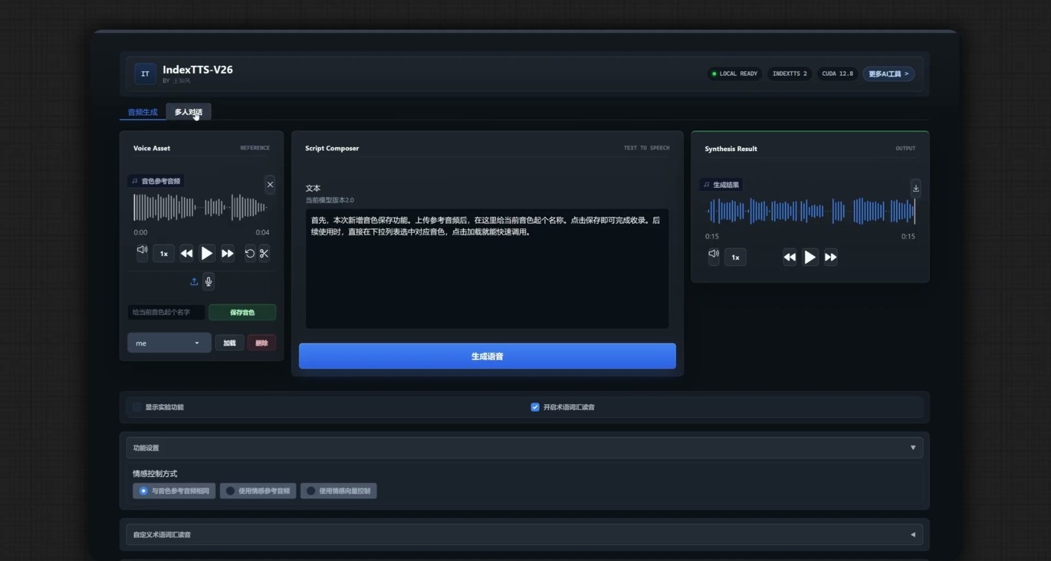Mute the Voice Asset reference audio volume
The width and height of the screenshot is (1051, 561).
coord(142,250)
